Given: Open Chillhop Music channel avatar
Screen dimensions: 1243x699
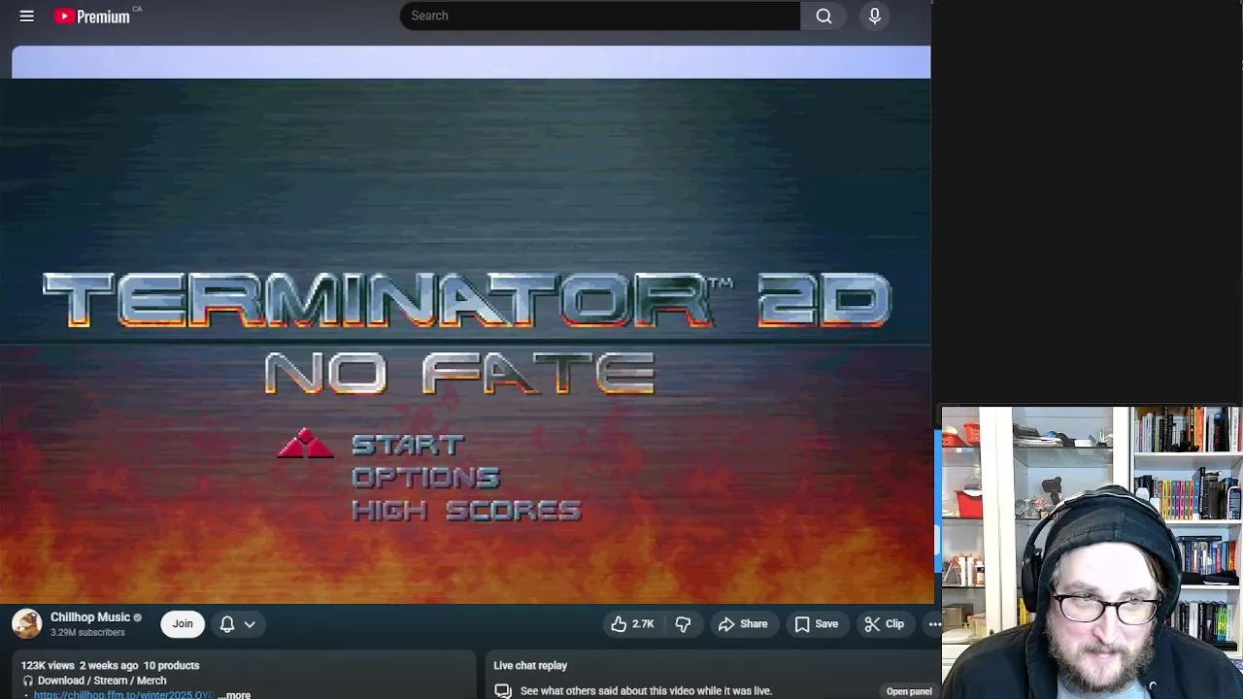Looking at the screenshot, I should click(27, 624).
